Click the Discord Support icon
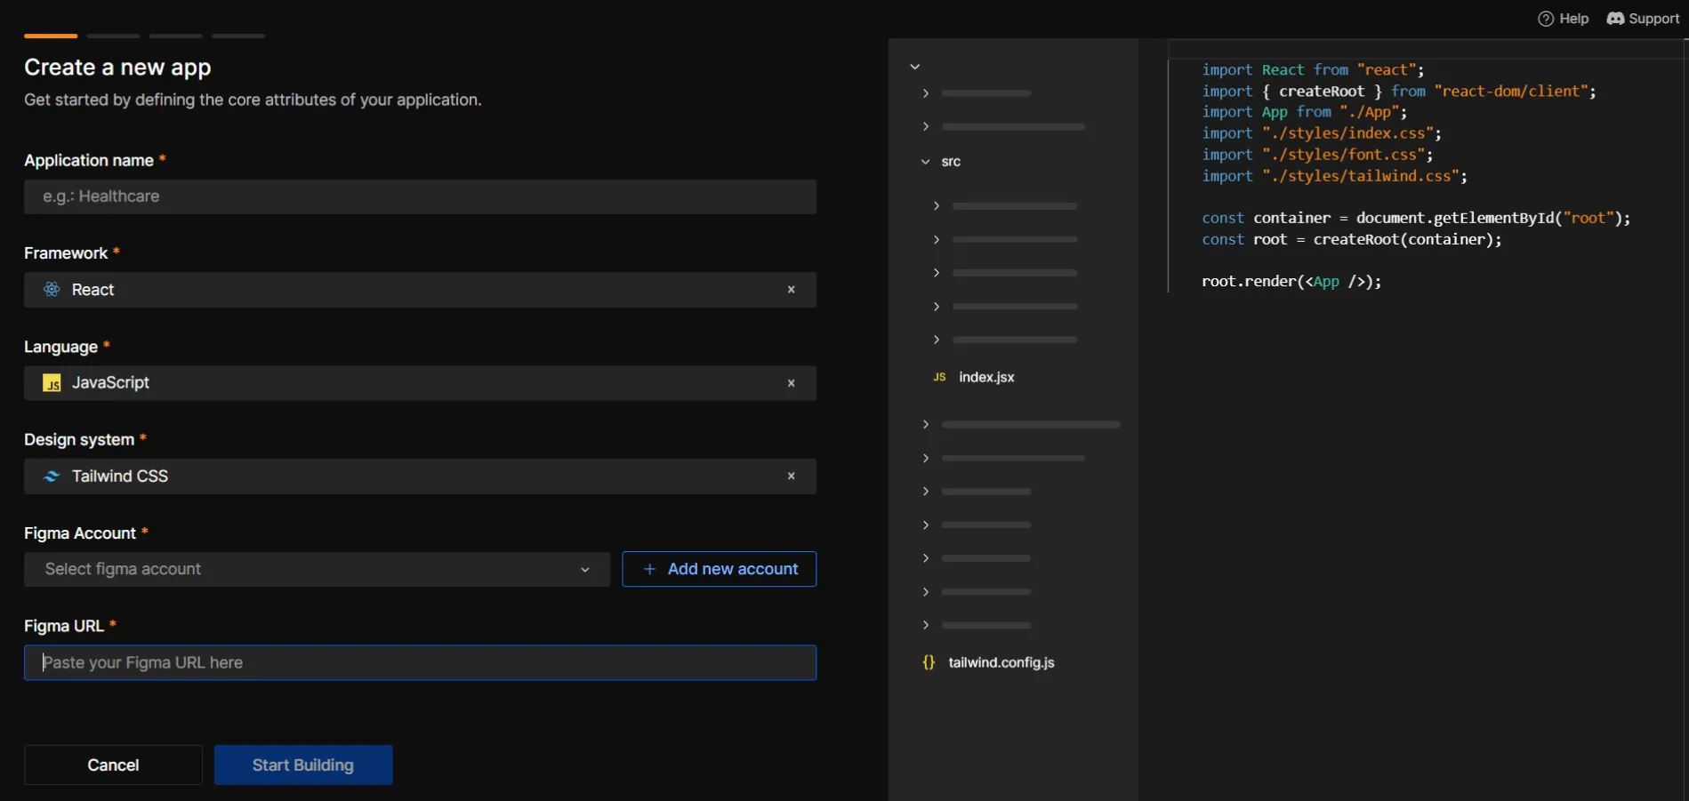1689x801 pixels. 1615,19
